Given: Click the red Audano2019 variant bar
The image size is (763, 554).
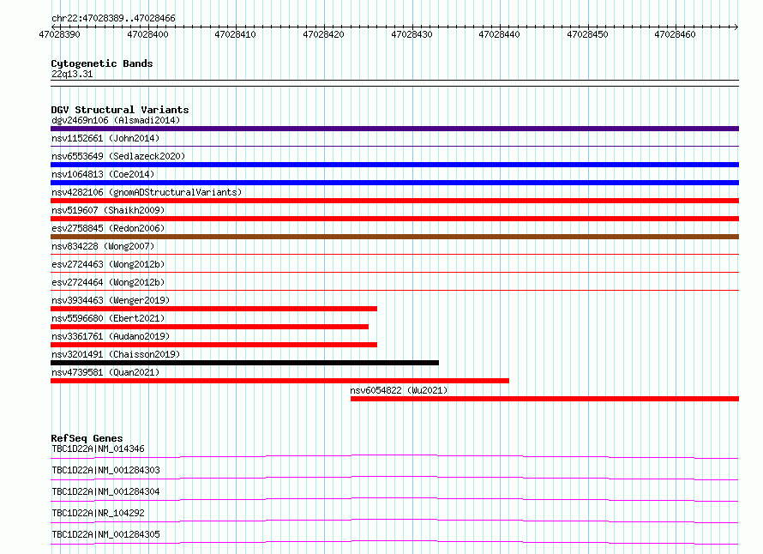Looking at the screenshot, I should click(213, 345).
